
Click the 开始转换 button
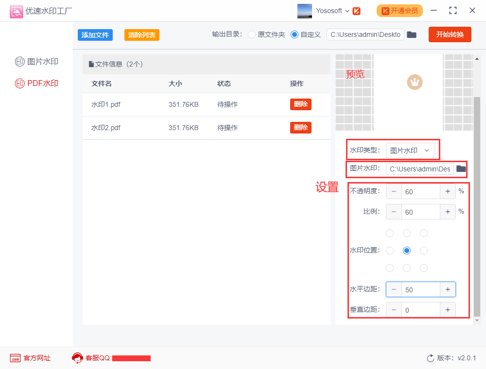(x=450, y=34)
